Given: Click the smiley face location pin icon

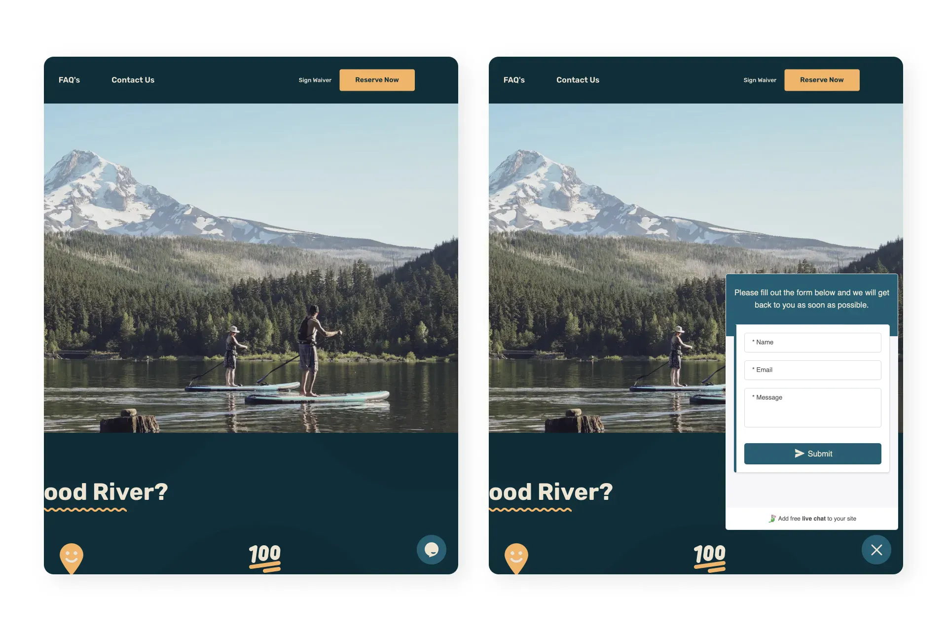Looking at the screenshot, I should click(x=71, y=557).
